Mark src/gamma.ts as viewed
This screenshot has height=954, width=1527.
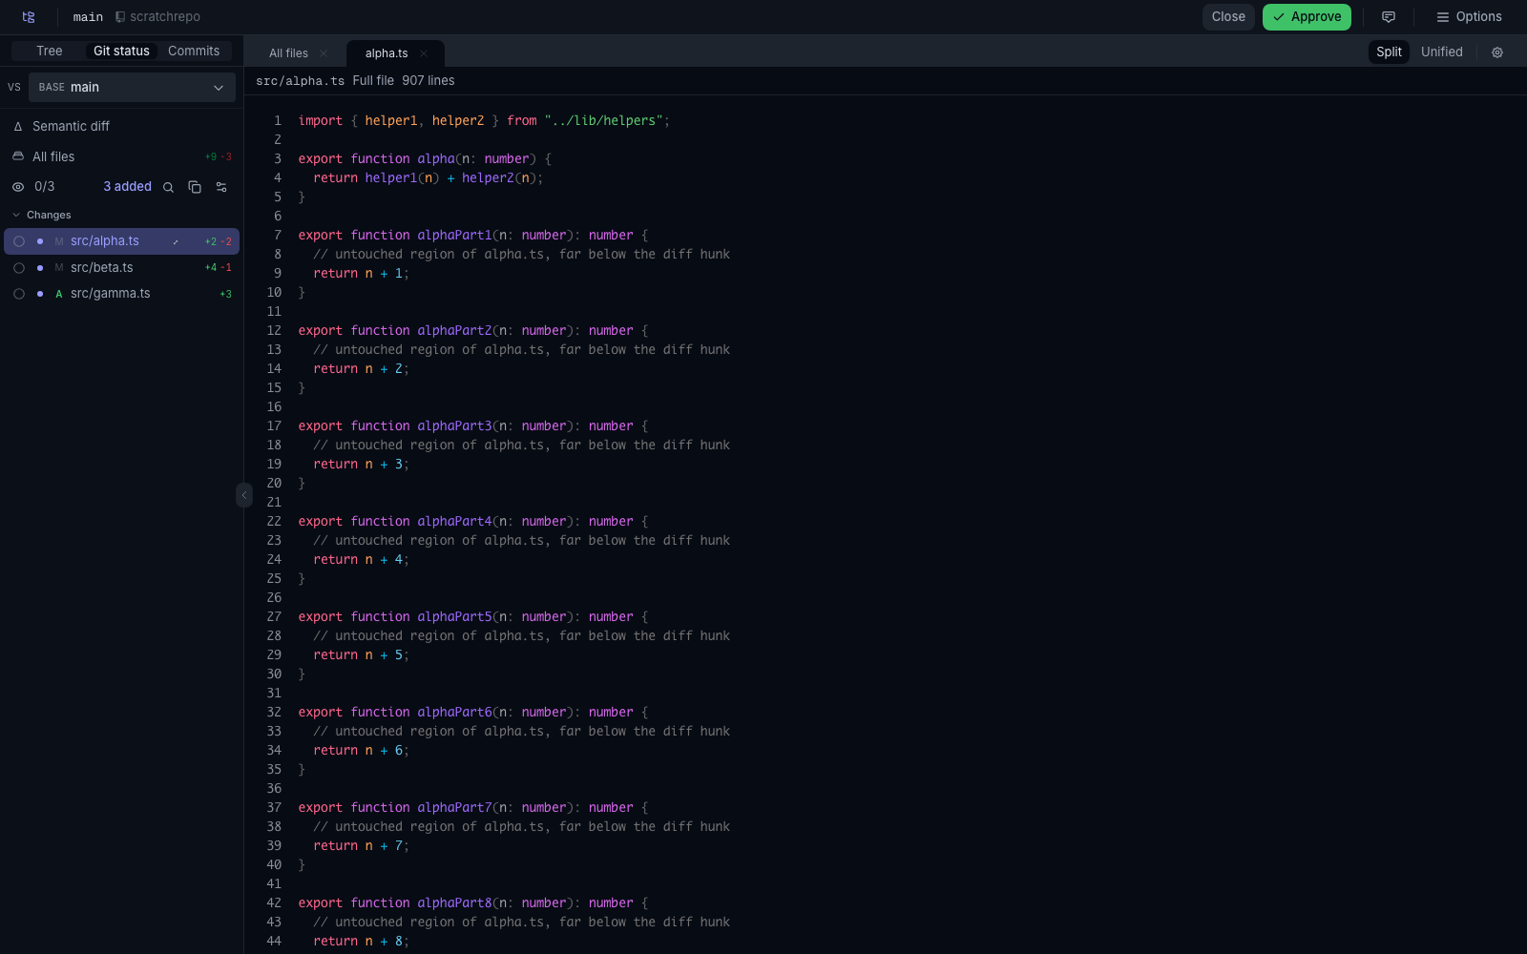tap(19, 294)
